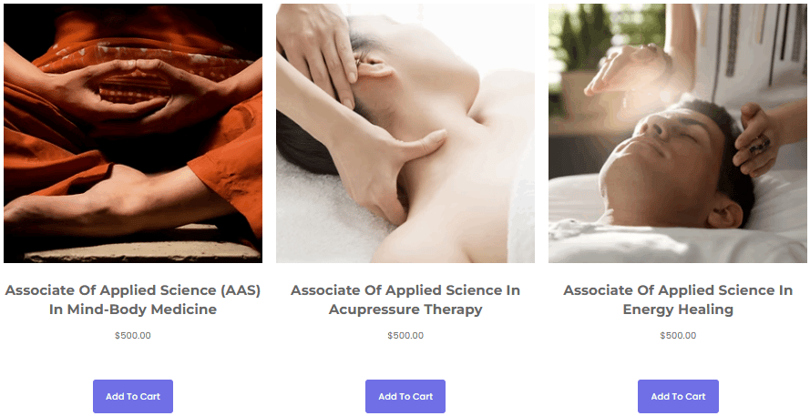Screen dimensions: 810x416
Task: Click the energy healing man lying down photo
Action: coord(678,133)
